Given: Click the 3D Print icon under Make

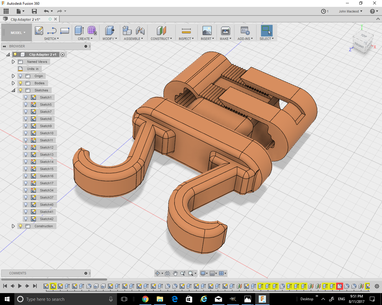Looking at the screenshot, I should click(x=225, y=31).
